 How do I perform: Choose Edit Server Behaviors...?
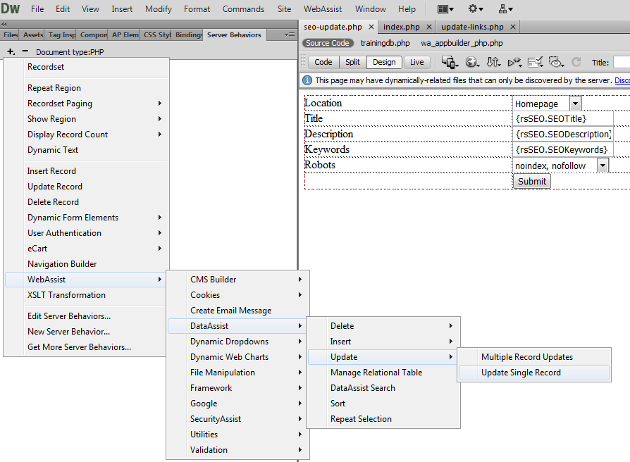point(87,316)
